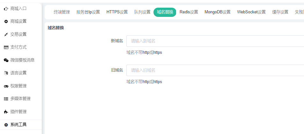304x134 pixels.
Task: Click the 新域名 field label
Action: 117,41
